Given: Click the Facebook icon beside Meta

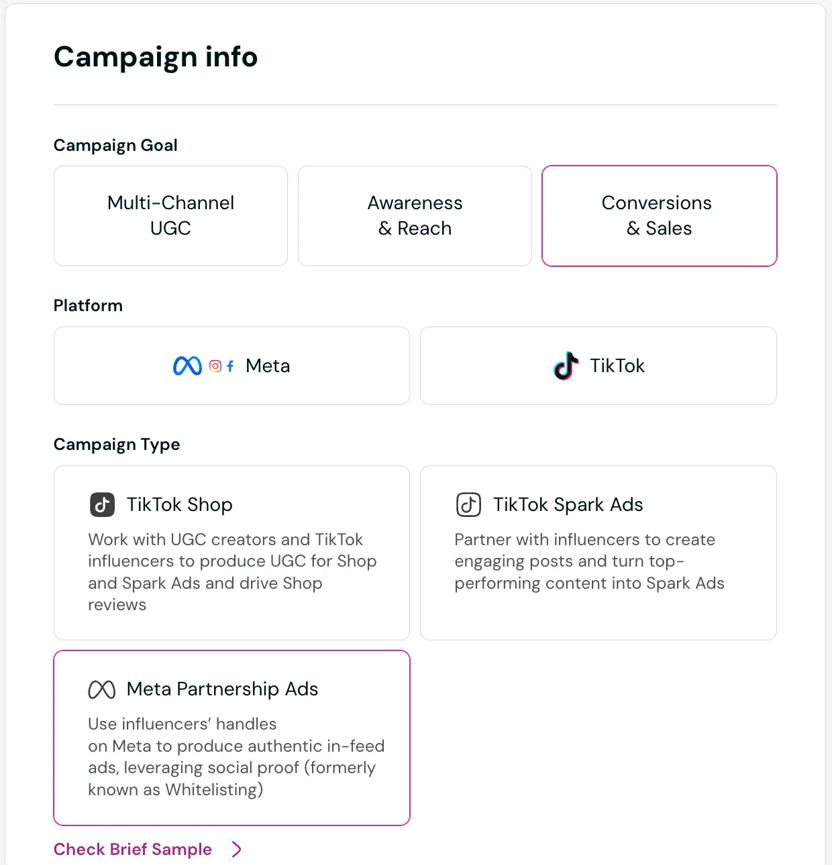Looking at the screenshot, I should point(230,366).
